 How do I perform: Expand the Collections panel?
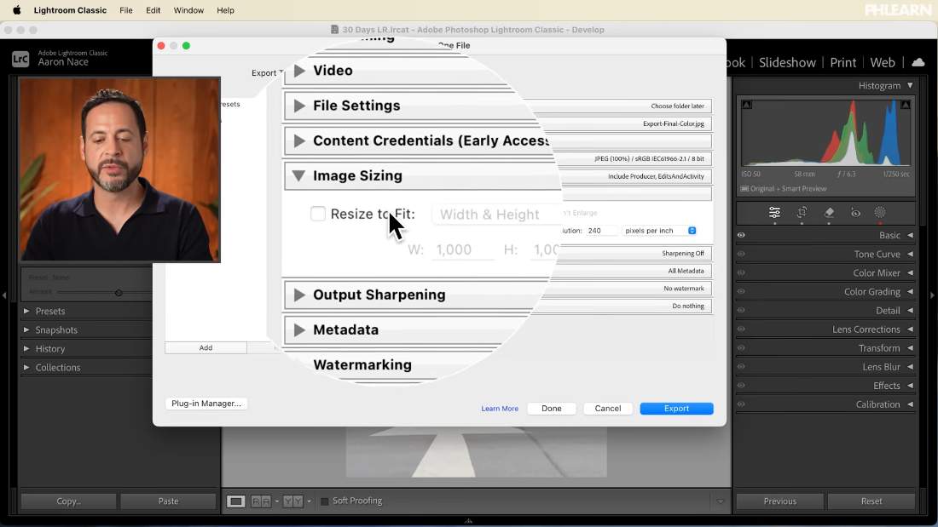[26, 368]
